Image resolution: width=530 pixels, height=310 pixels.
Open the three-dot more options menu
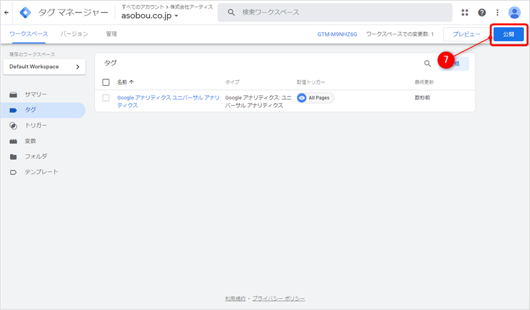(x=497, y=12)
